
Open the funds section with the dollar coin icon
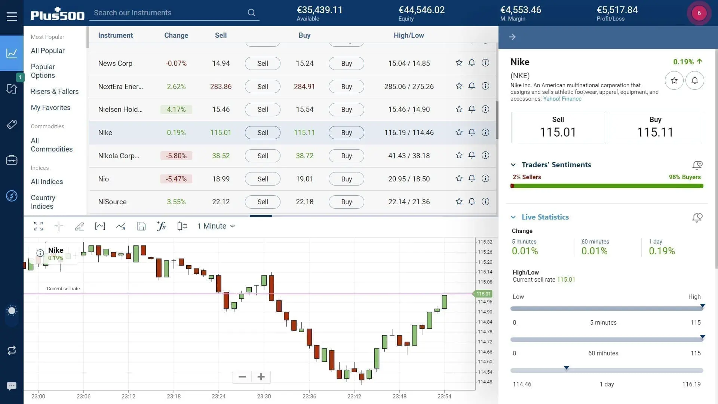(12, 196)
